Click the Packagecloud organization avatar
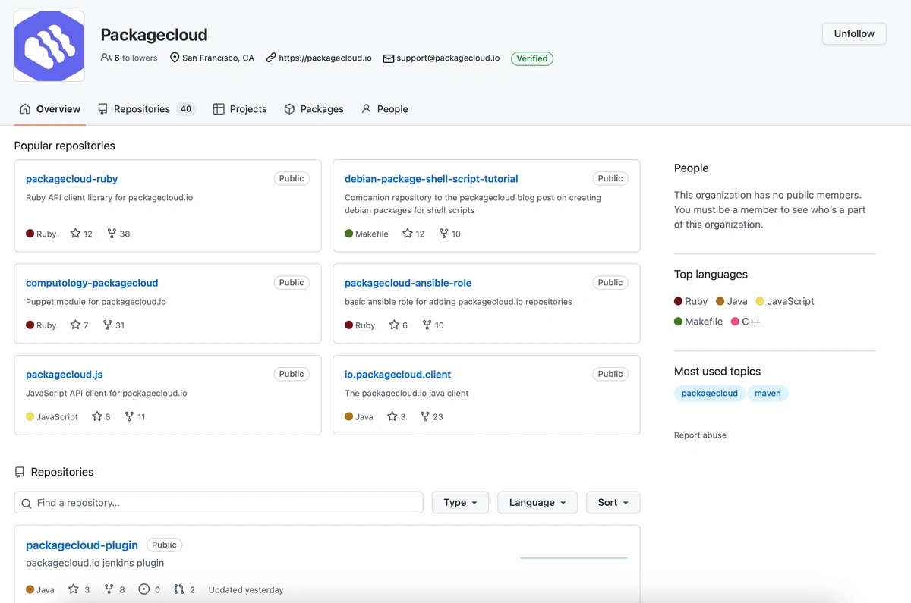The height and width of the screenshot is (603, 911). pos(49,46)
